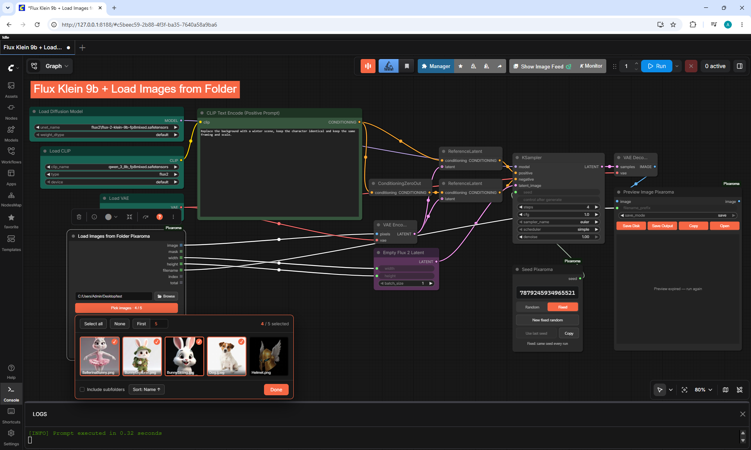Cancel the current run with the red X
The image size is (751, 450).
[691, 66]
